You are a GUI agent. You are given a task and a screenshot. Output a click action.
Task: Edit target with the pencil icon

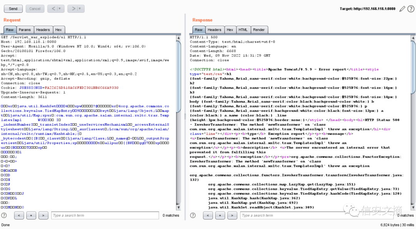(402, 9)
